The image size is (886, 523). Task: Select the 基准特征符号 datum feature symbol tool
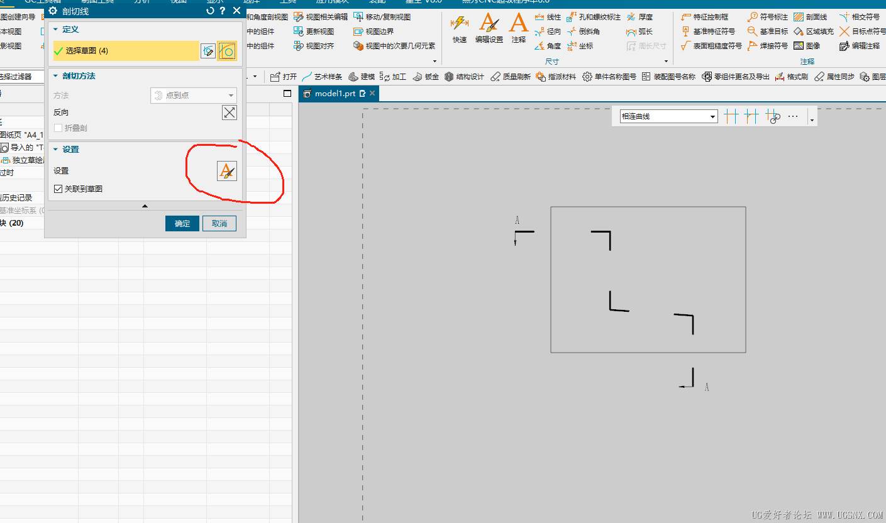pos(708,31)
